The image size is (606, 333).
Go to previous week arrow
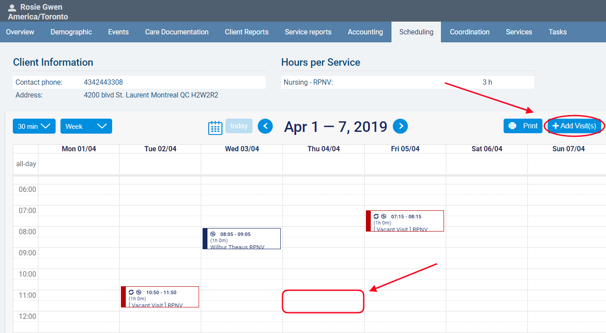tap(265, 126)
